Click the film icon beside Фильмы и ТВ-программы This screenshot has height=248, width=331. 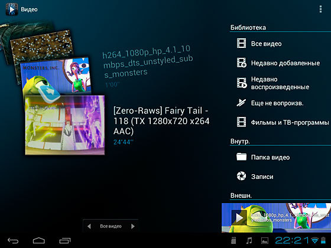pyautogui.click(x=242, y=122)
